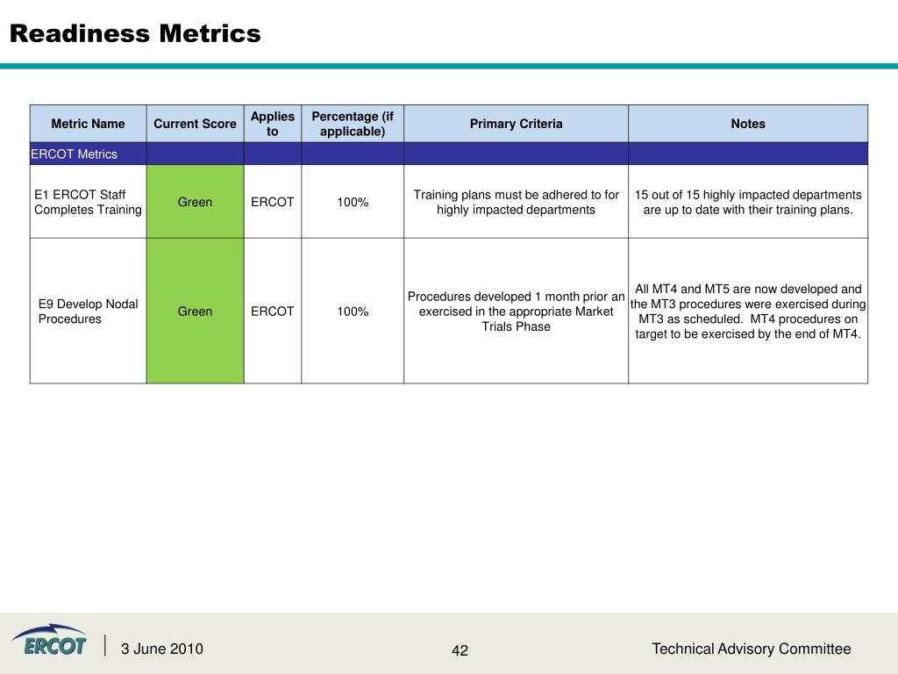
Task: Click the 'All MT4 and MT5 are now developed' note
Action: [x=748, y=312]
